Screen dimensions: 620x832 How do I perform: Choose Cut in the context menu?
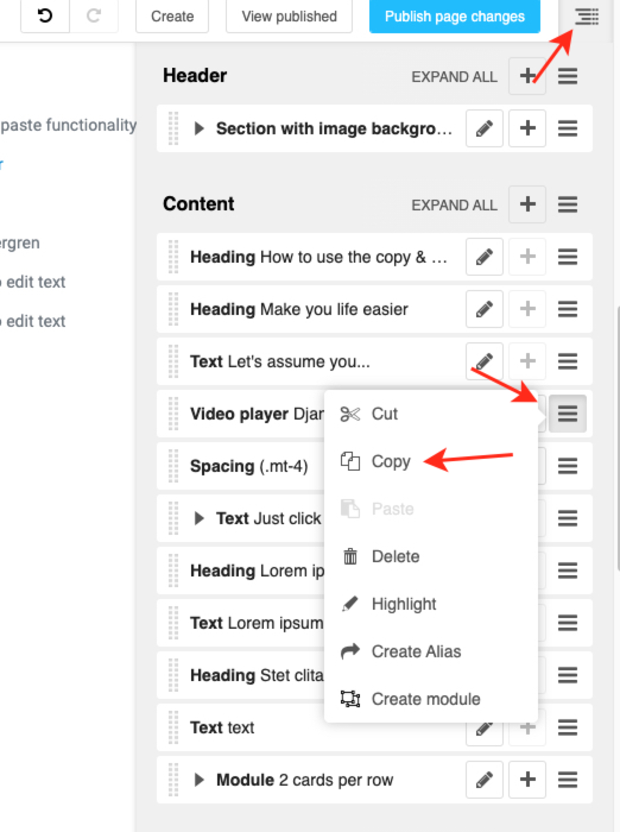384,414
